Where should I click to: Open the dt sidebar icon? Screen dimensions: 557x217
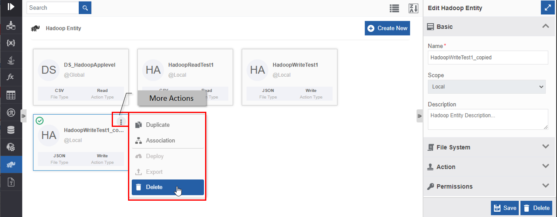pyautogui.click(x=11, y=112)
